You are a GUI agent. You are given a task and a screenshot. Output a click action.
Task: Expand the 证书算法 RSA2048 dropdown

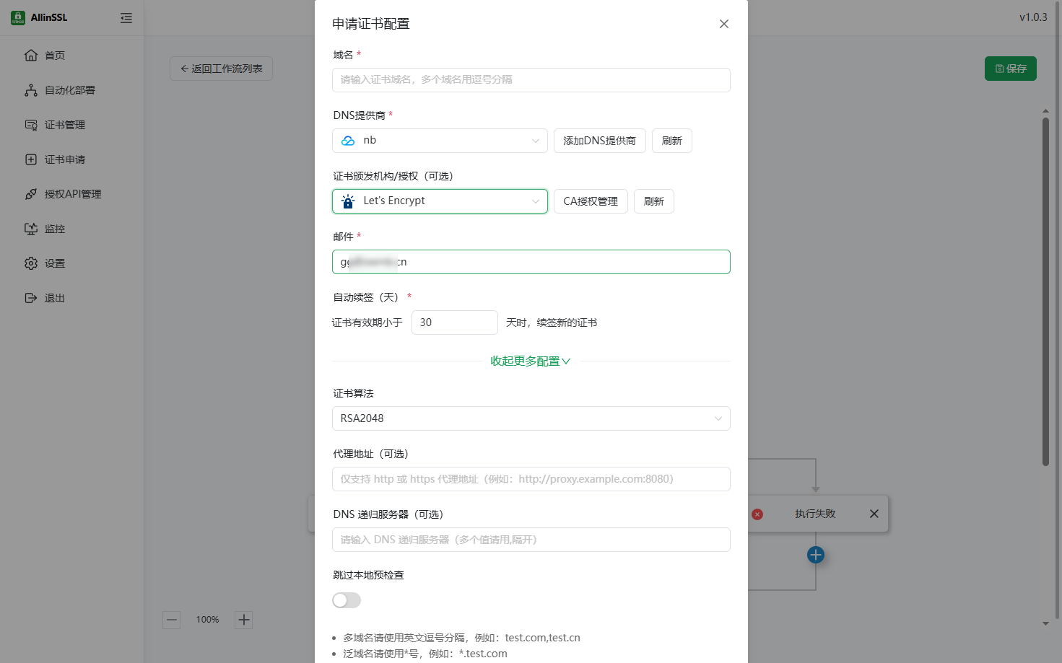point(531,418)
